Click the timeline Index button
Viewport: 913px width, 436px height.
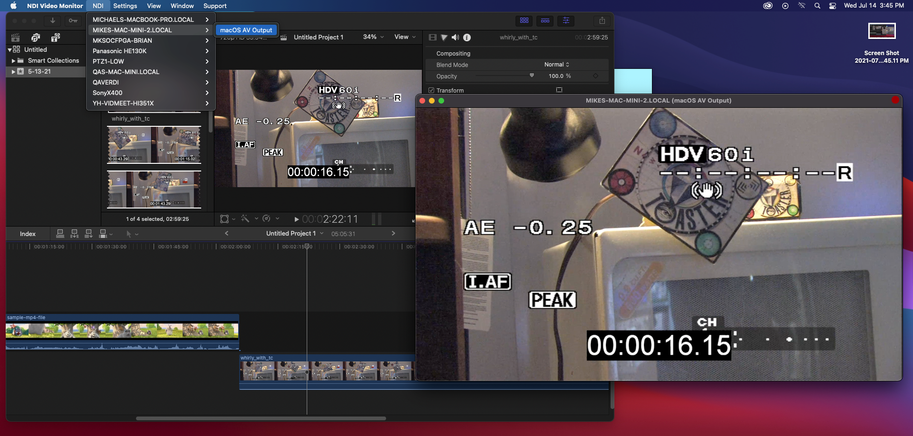pyautogui.click(x=28, y=234)
